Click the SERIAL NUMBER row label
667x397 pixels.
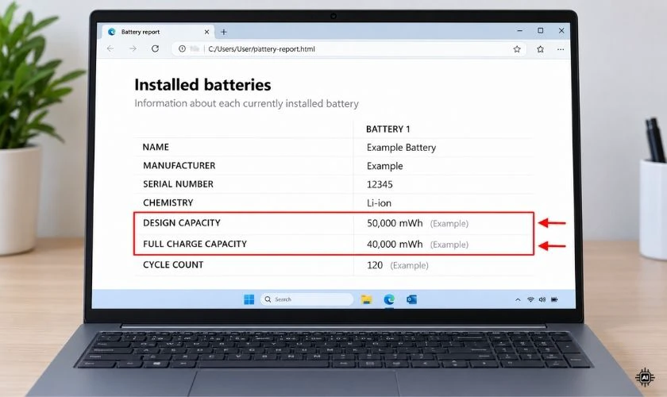178,184
